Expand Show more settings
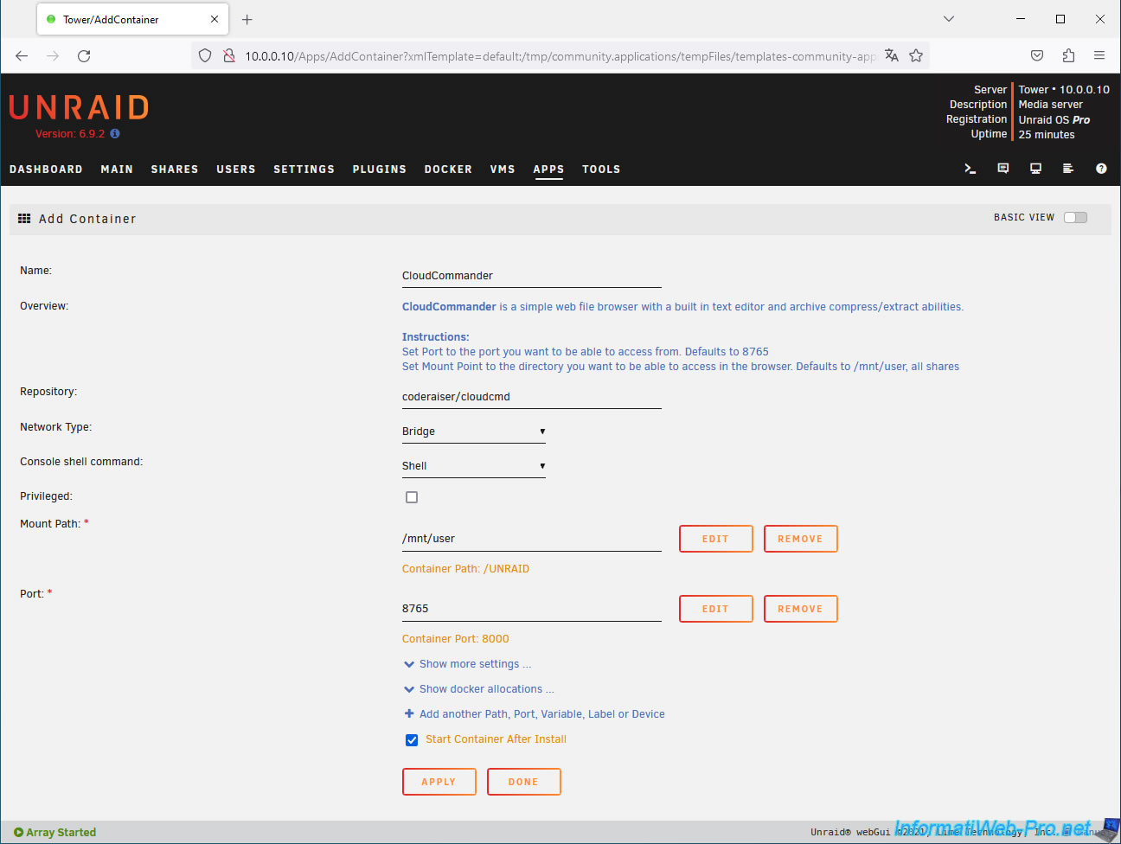Viewport: 1121px width, 844px height. click(x=469, y=664)
